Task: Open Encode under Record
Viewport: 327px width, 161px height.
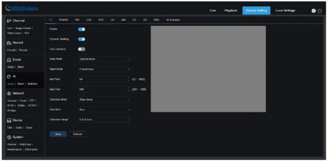Action: point(11,50)
